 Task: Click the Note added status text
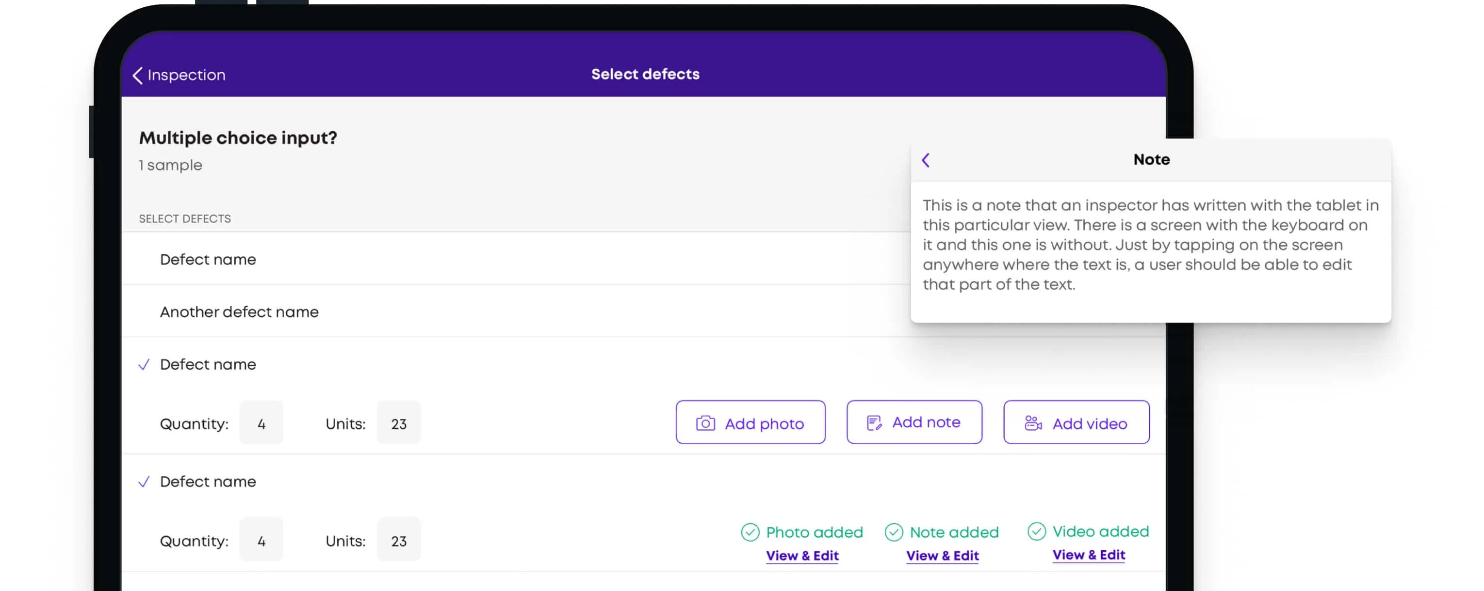(954, 532)
